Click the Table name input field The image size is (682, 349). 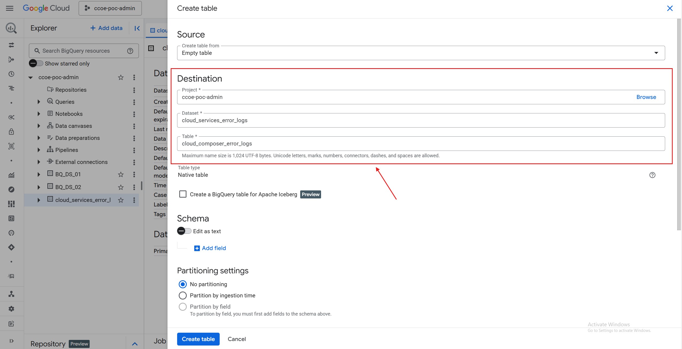coord(421,144)
